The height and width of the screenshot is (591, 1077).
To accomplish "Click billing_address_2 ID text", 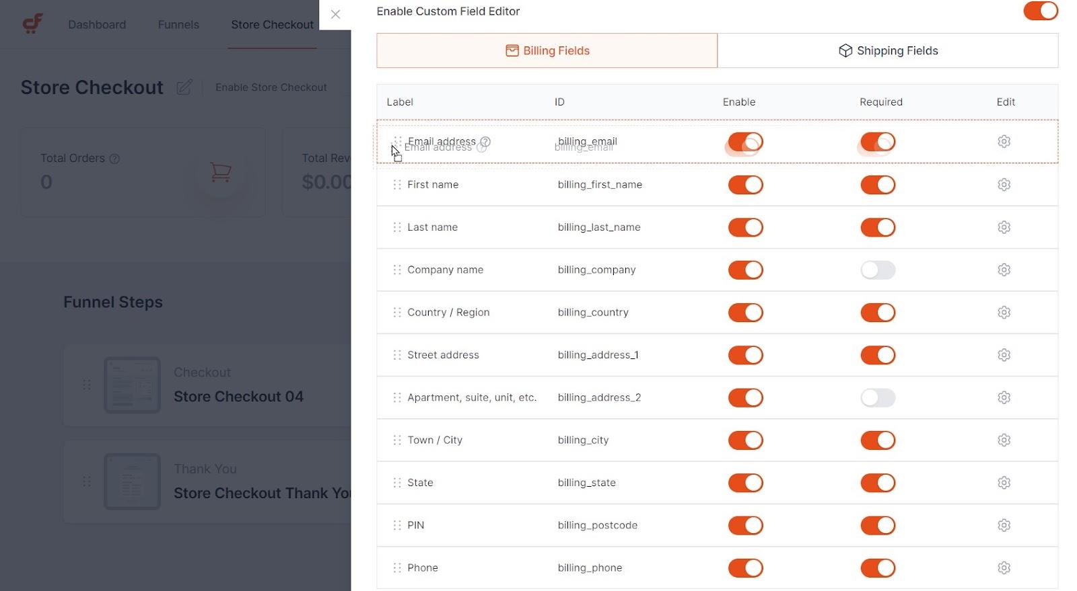I will [x=599, y=397].
